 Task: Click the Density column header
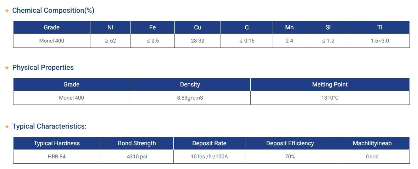190,84
